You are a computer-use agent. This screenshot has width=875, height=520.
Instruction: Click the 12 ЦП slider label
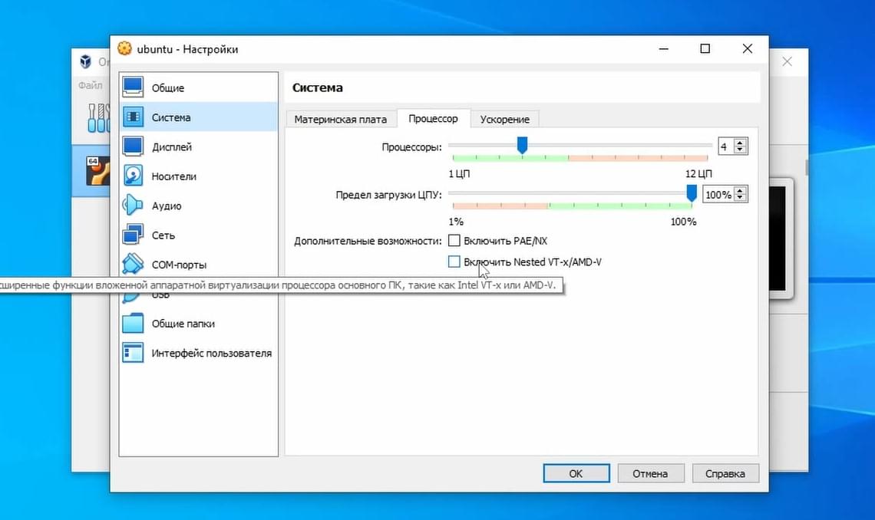698,173
